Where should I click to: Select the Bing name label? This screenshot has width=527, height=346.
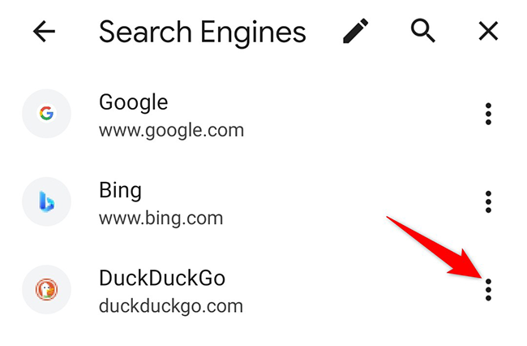pos(120,190)
